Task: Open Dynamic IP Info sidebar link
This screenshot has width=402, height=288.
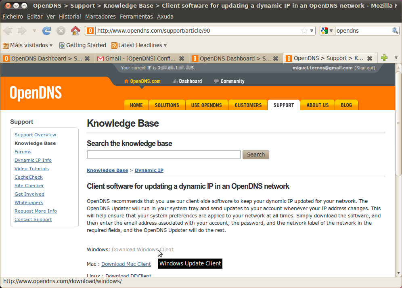Action: (33, 160)
